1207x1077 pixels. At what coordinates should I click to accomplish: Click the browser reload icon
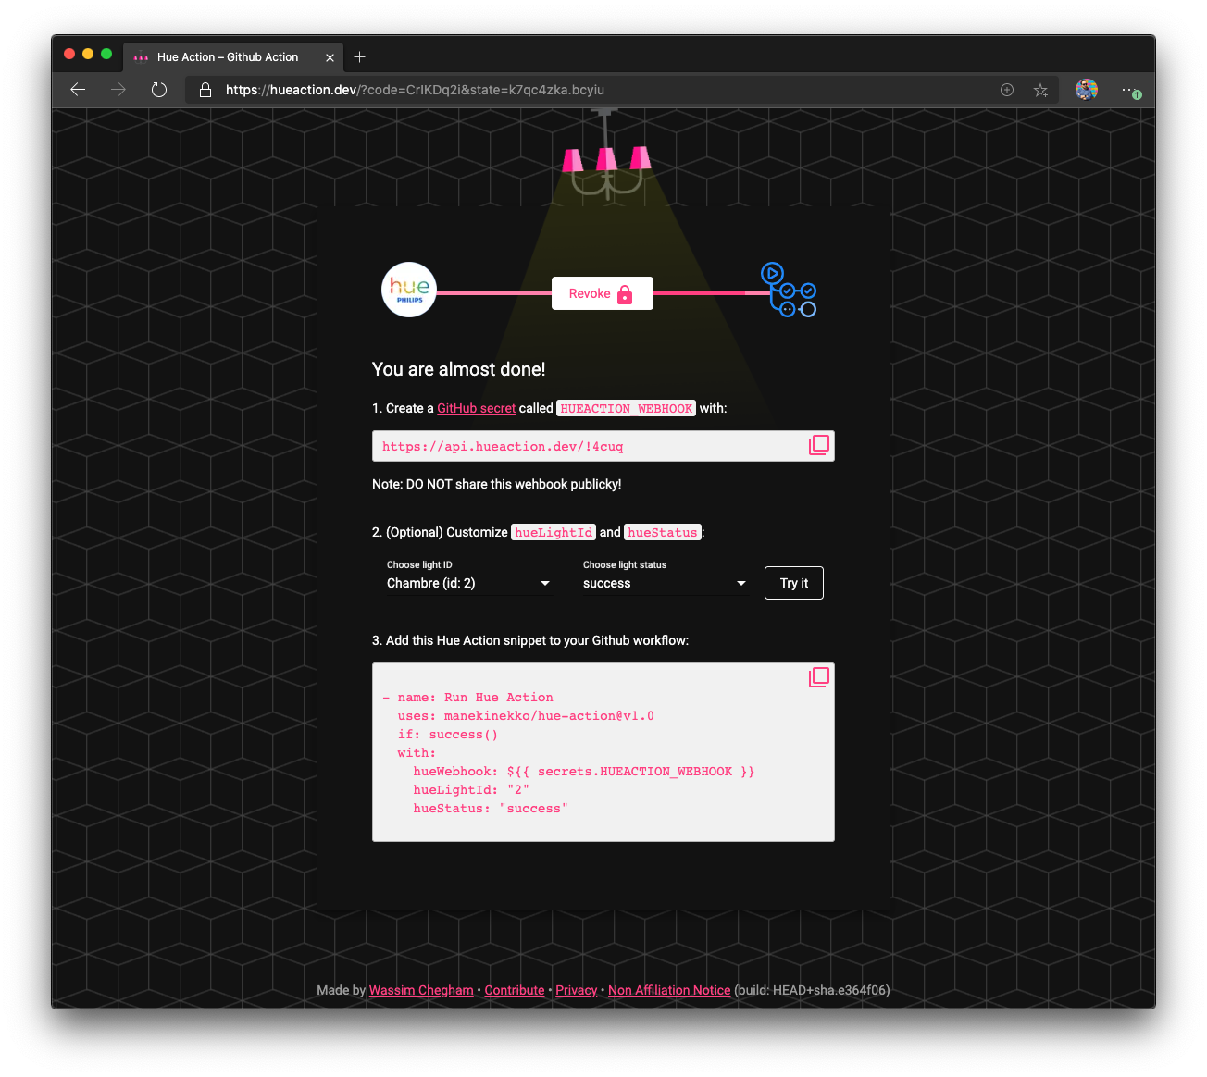159,90
